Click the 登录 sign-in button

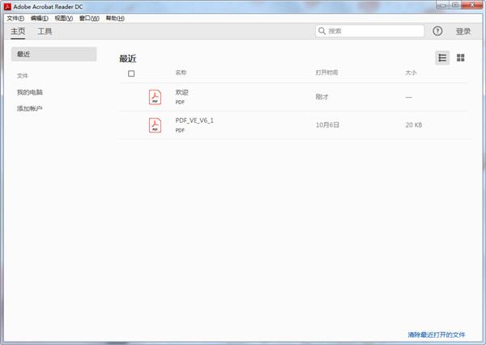(463, 32)
